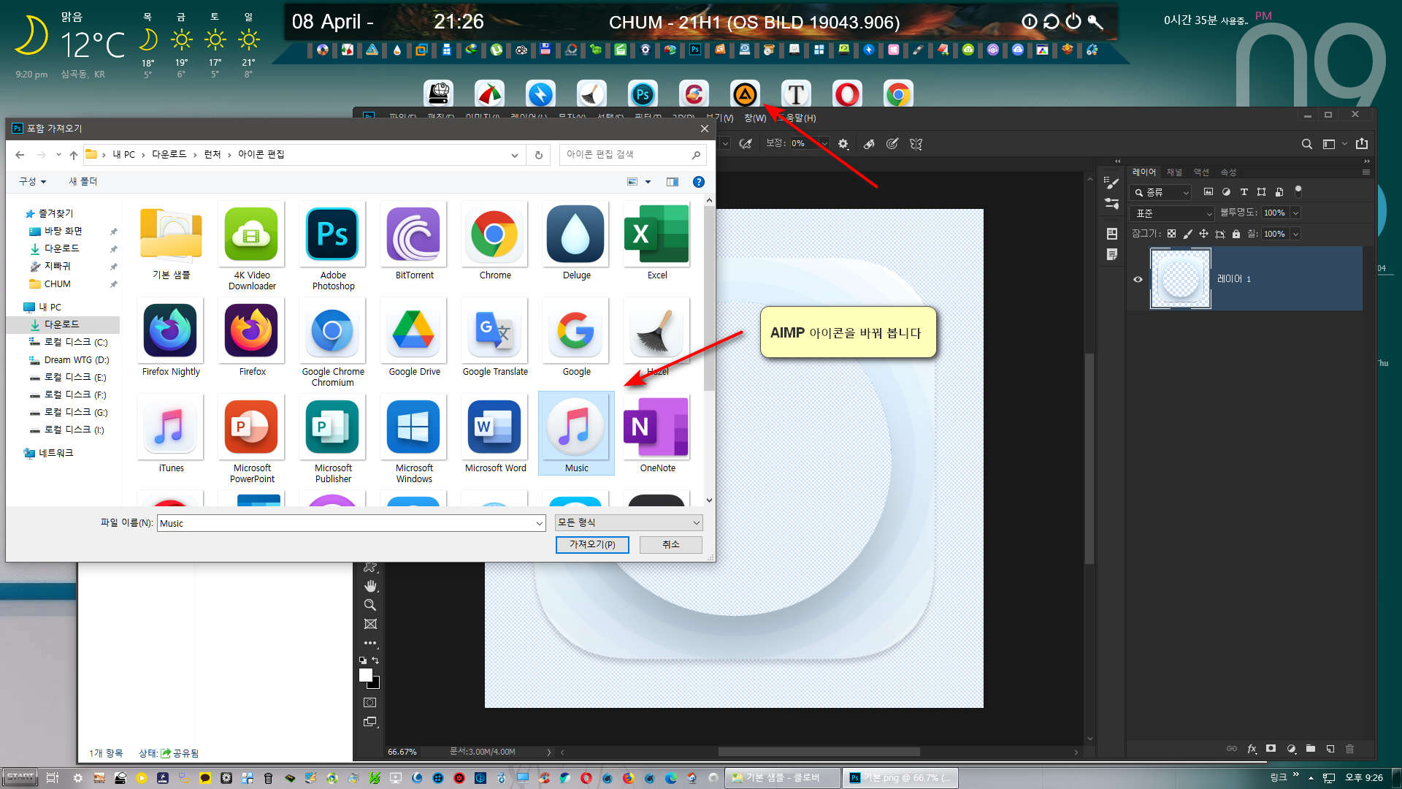
Task: Toggle quick mask mode in Photoshop toolbar
Action: 370,702
